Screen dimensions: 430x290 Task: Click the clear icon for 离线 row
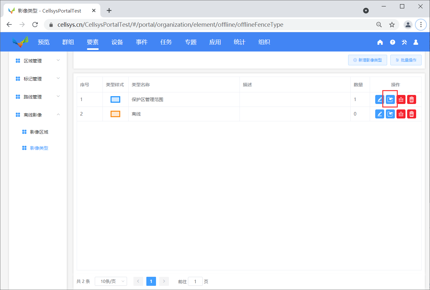[x=401, y=114]
